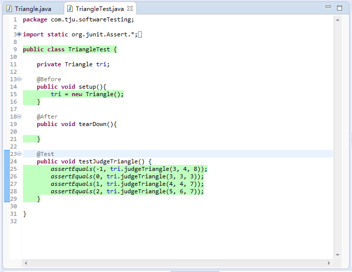Image resolution: width=352 pixels, height=272 pixels.
Task: Click 'private Triangle tri;' field declaration
Action: (x=73, y=64)
